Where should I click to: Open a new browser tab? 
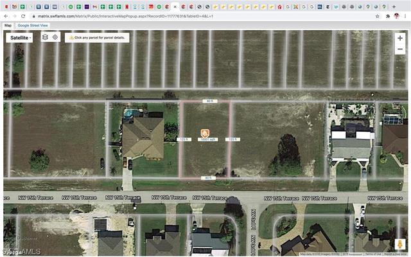click(x=393, y=6)
